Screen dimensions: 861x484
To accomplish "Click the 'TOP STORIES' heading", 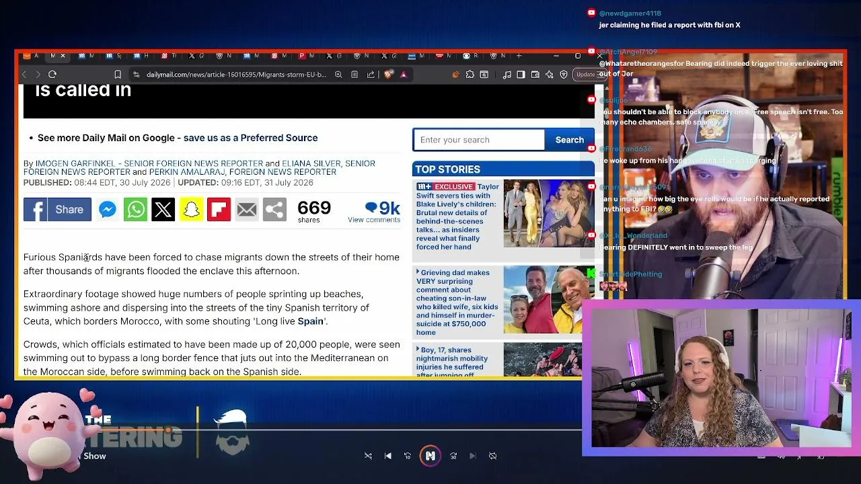I will pyautogui.click(x=447, y=169).
